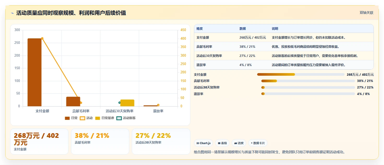Click the 退款率 progress bar
The image size is (384, 165).
click(308, 94)
